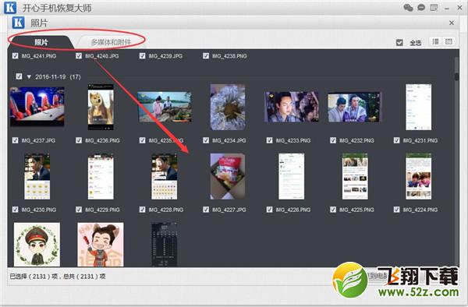468x307 pixels.
Task: Select the TV stage thumbnail IMG_4237.JPG
Action: pos(37,107)
